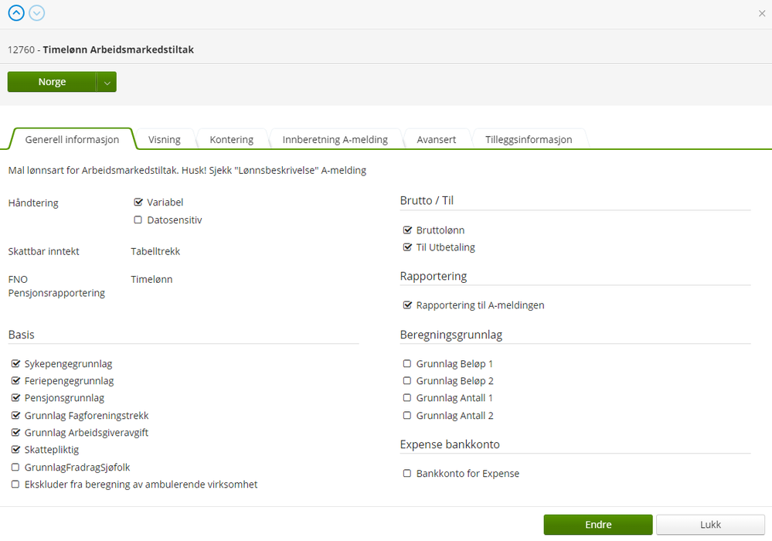
Task: Click the Tabelltrekk value
Action: pyautogui.click(x=155, y=251)
